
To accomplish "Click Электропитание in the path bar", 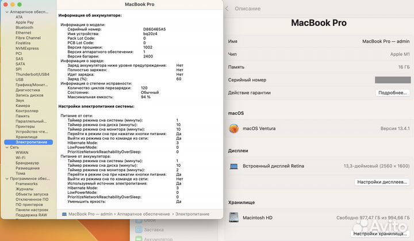I will pyautogui.click(x=192, y=214).
